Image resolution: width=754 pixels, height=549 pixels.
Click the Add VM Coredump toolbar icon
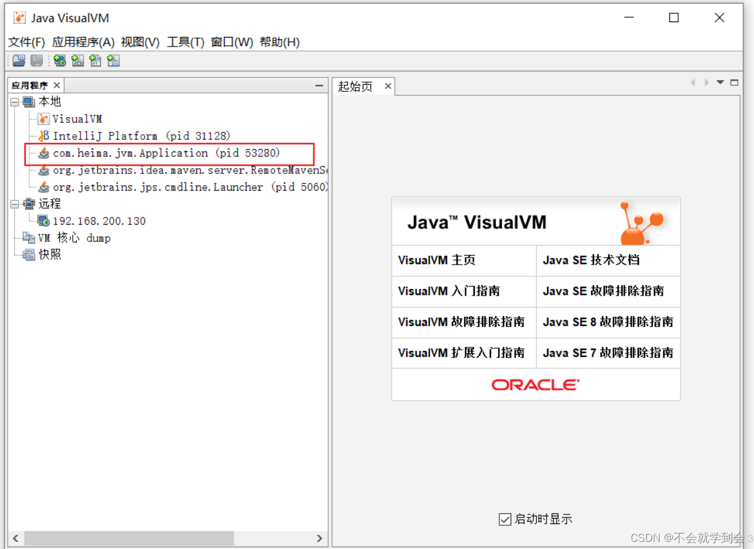95,60
